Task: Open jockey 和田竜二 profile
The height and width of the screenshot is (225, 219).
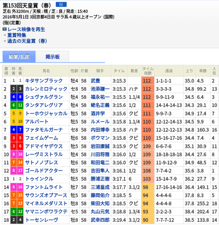Action: point(100,163)
